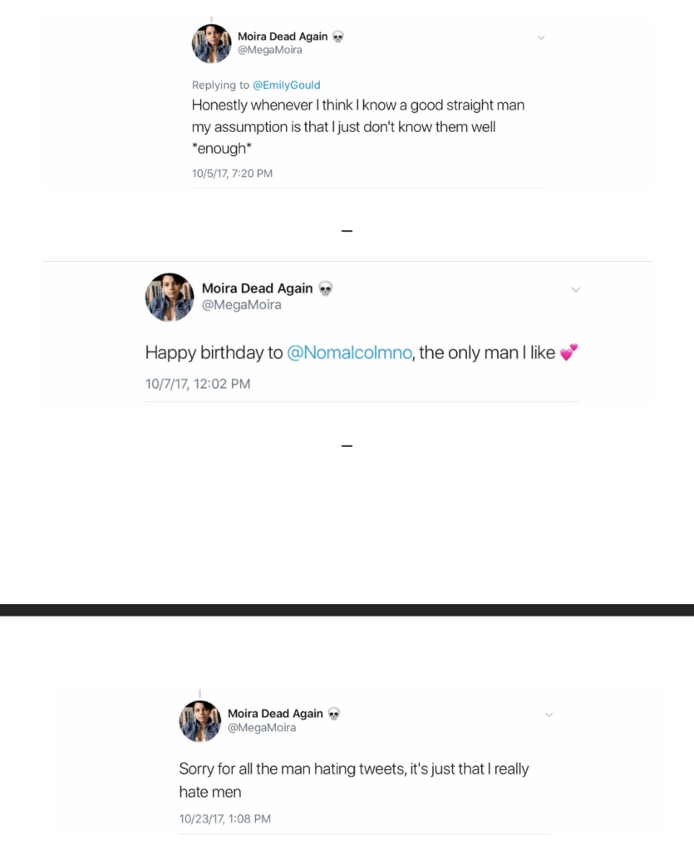Click the skull emoji on the 10/23/17 tweet
Image resolution: width=694 pixels, height=850 pixels.
pyautogui.click(x=334, y=714)
